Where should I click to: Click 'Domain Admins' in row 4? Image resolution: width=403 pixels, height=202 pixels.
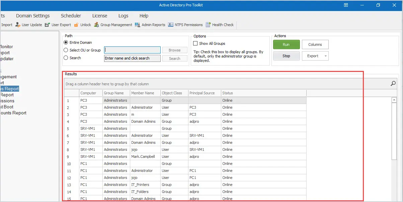[x=145, y=121]
